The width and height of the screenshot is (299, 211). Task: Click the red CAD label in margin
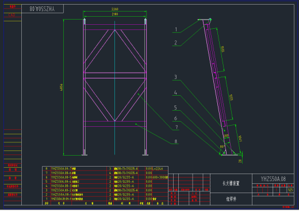tap(12, 15)
